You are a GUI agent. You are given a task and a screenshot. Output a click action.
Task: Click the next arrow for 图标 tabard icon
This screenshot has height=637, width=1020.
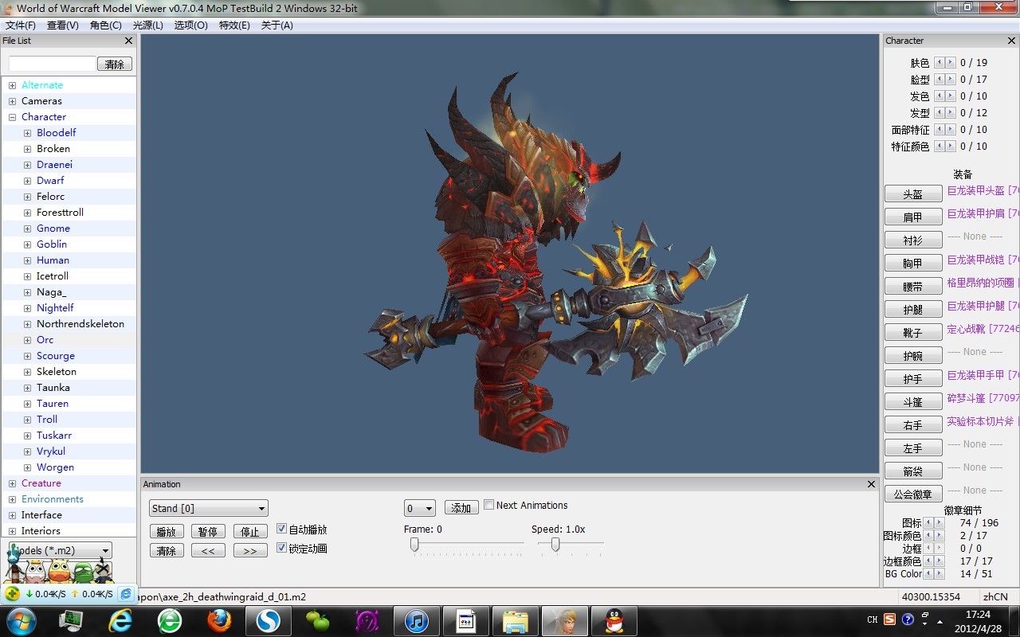point(940,523)
